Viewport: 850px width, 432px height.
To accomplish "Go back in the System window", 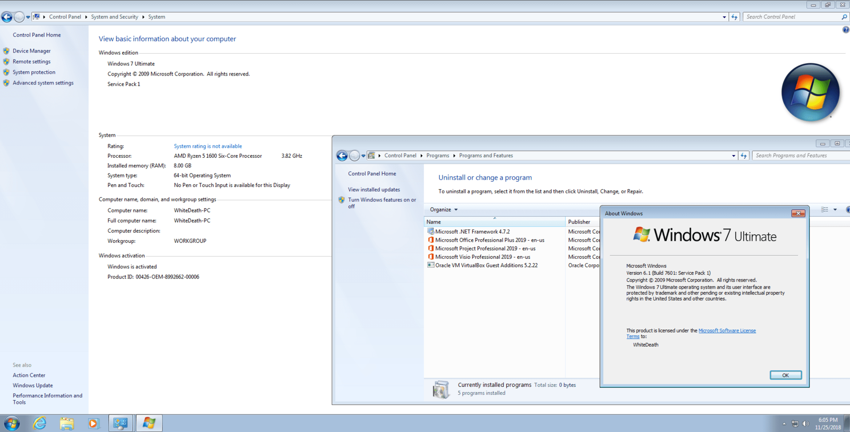I will [x=7, y=17].
